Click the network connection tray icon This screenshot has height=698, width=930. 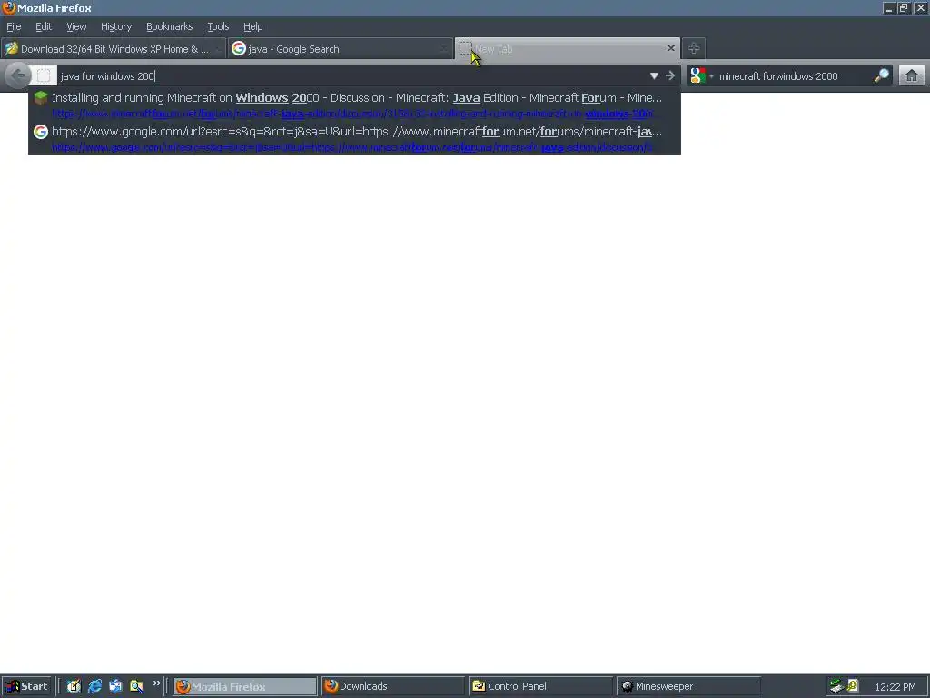[x=836, y=686]
